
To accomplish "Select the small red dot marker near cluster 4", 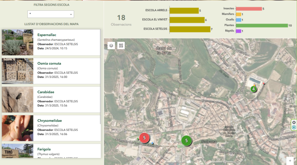I will 264,83.
